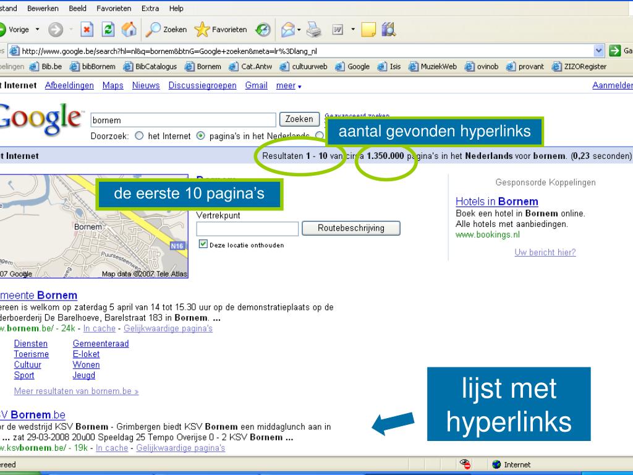633x475 pixels.
Task: Click the pop-up blocker status bar icon
Action: 465,464
